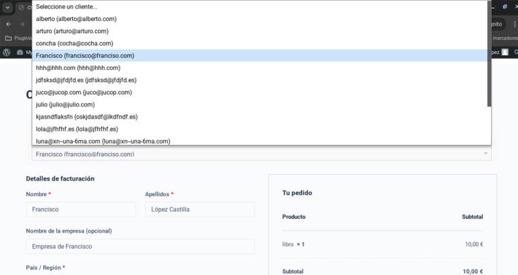Click the 'Producto' column header
The image size is (518, 275).
tap(293, 217)
